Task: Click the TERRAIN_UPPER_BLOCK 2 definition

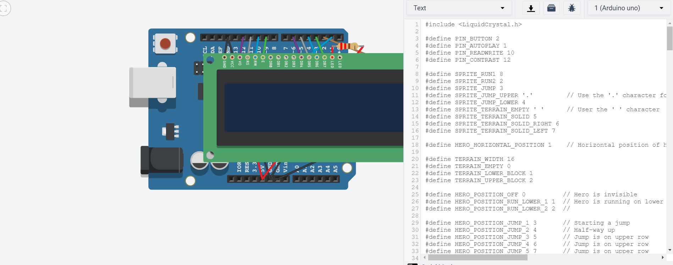Action: pyautogui.click(x=479, y=180)
